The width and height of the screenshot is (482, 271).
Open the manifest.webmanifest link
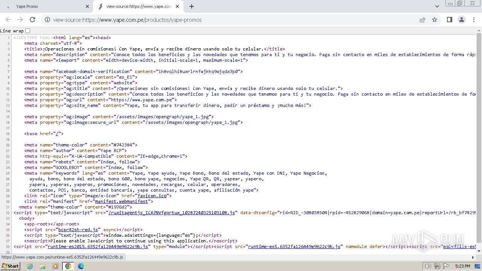(x=121, y=201)
